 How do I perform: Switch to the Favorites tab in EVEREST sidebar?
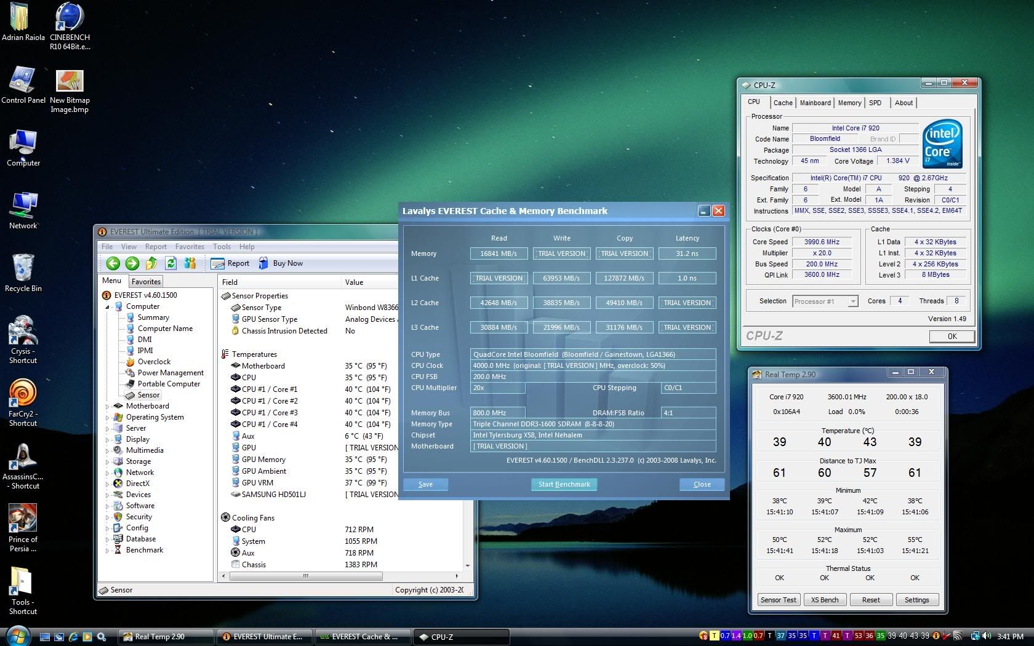[x=146, y=281]
